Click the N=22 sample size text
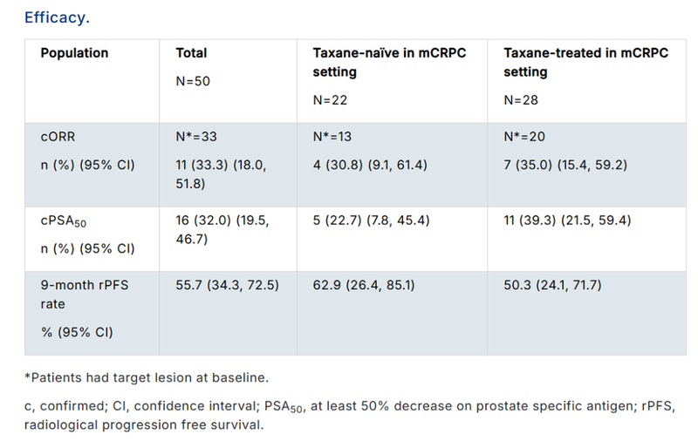This screenshot has height=448, width=698. click(x=331, y=100)
